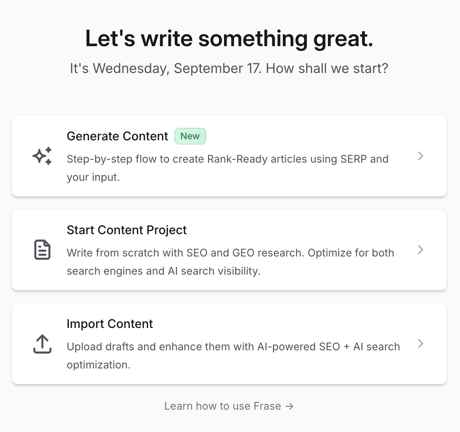This screenshot has width=460, height=432.
Task: Click the Let's write something great heading
Action: point(229,39)
